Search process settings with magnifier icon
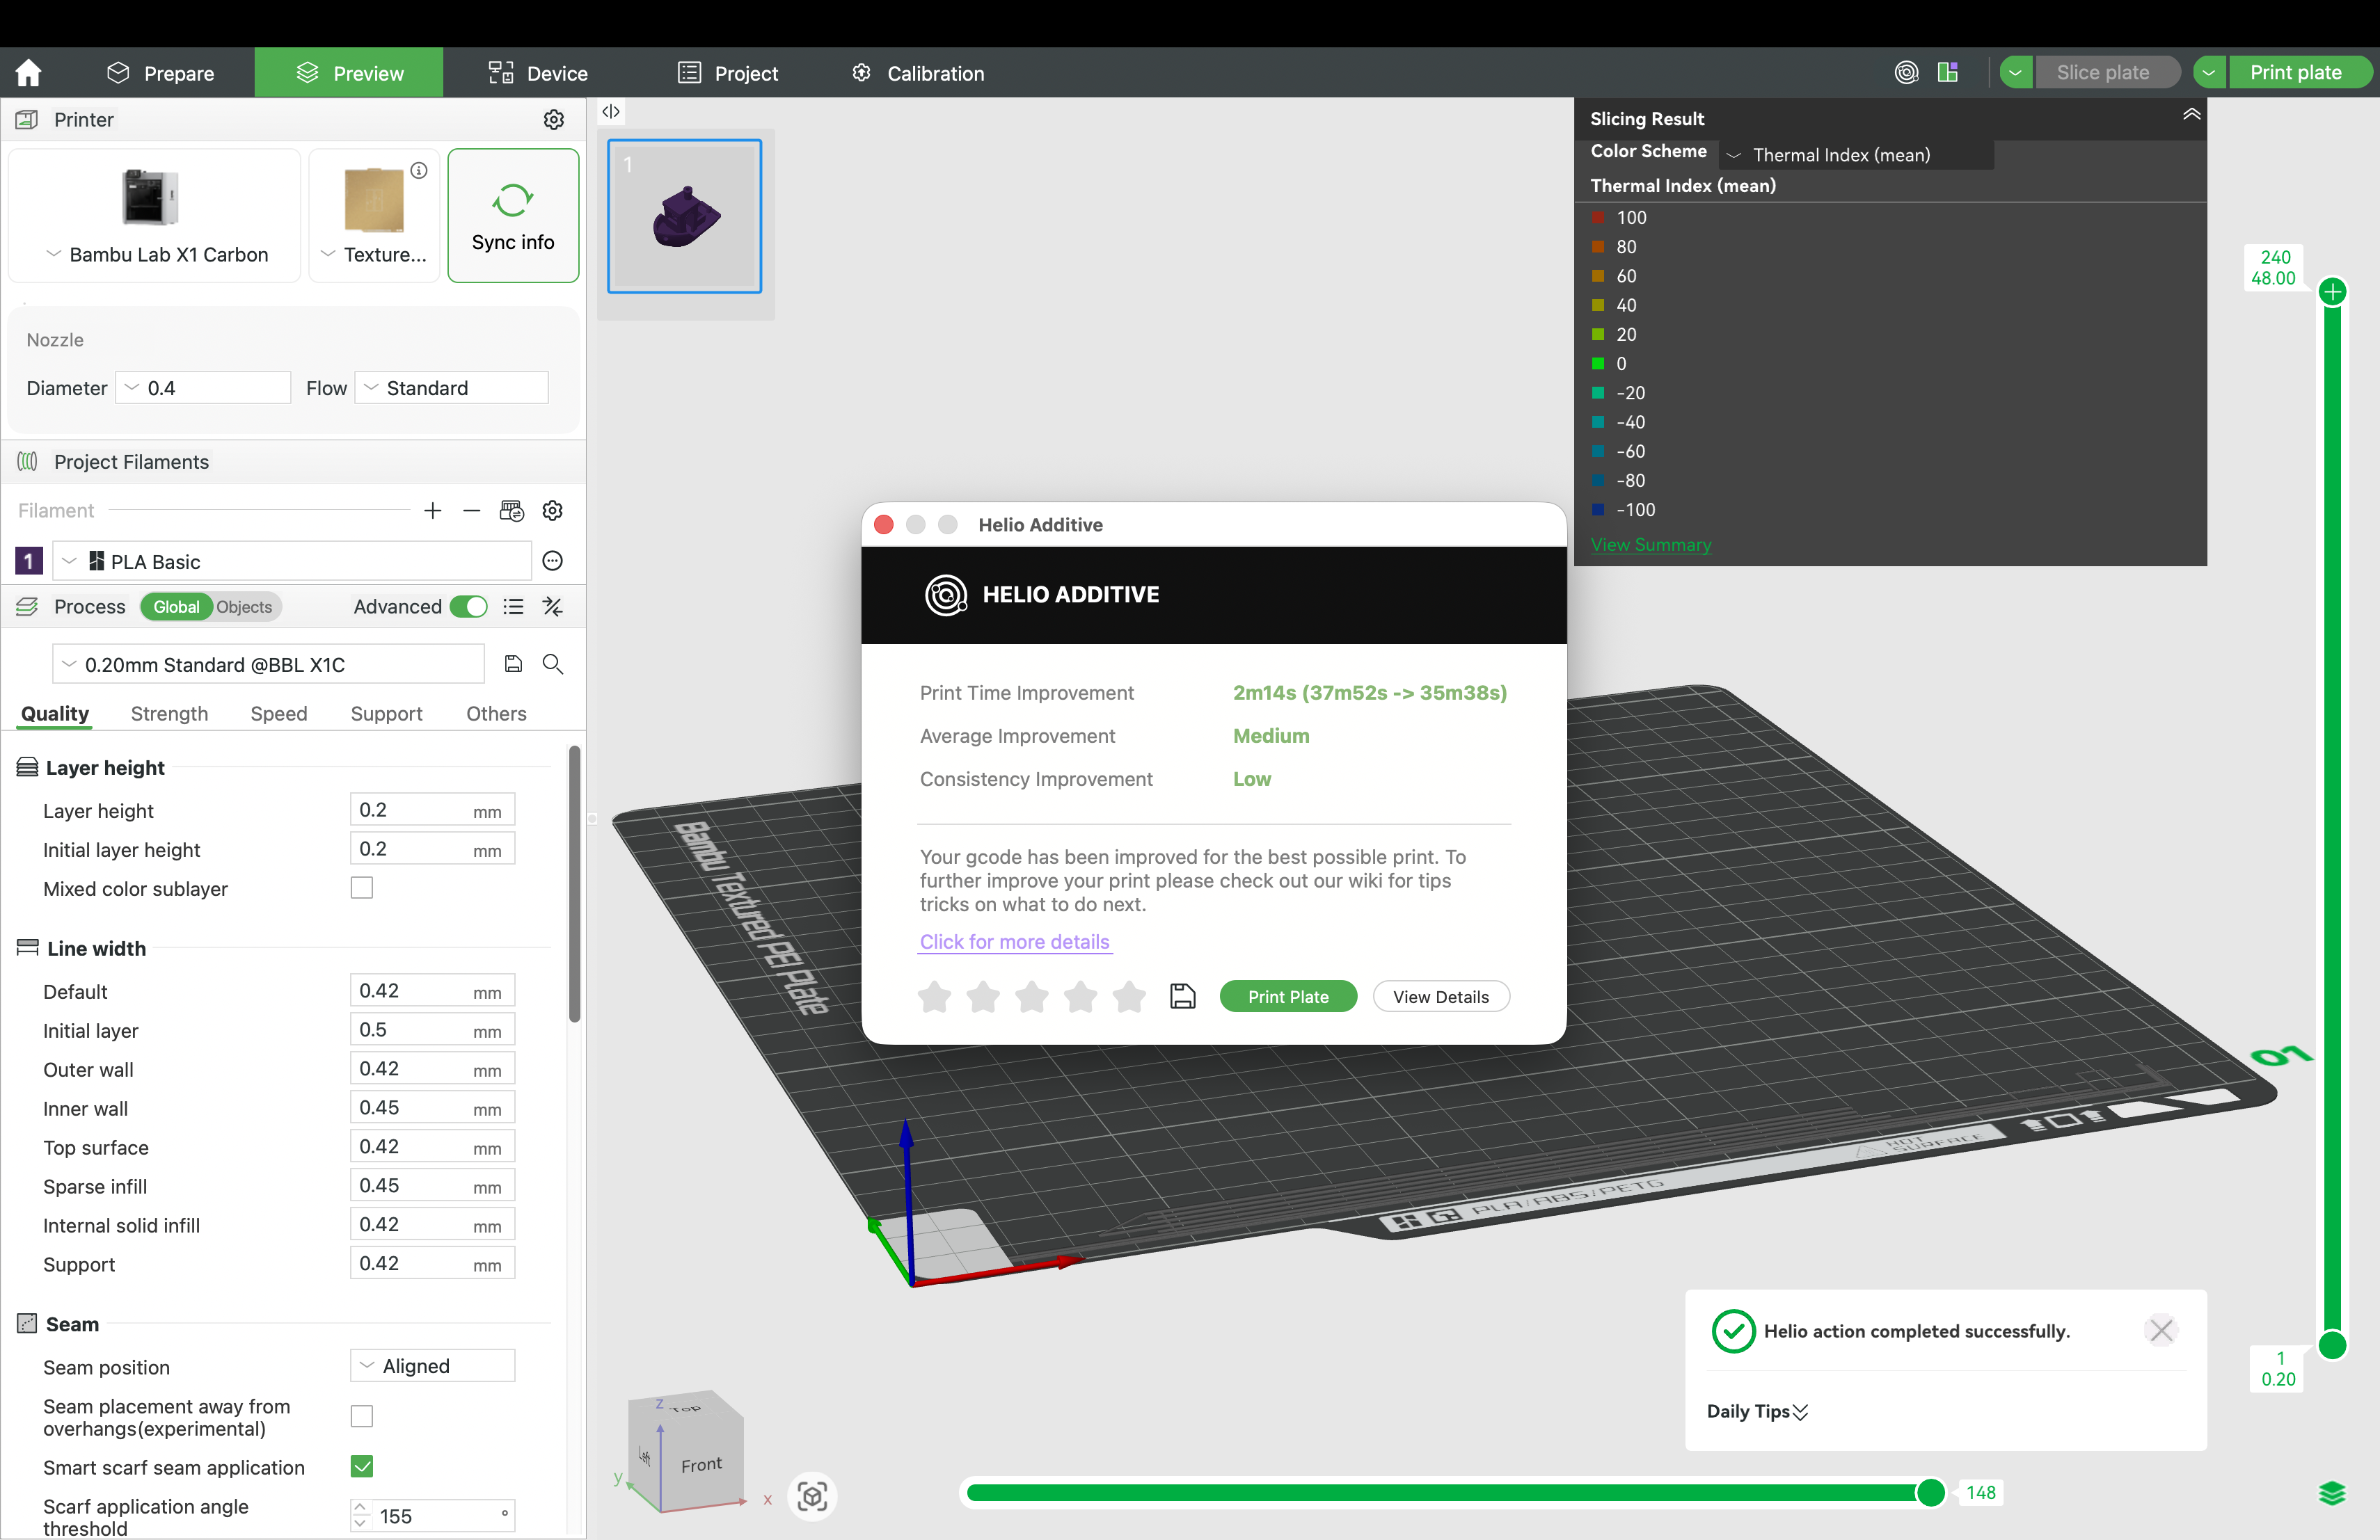Viewport: 2380px width, 1540px height. coord(553,664)
